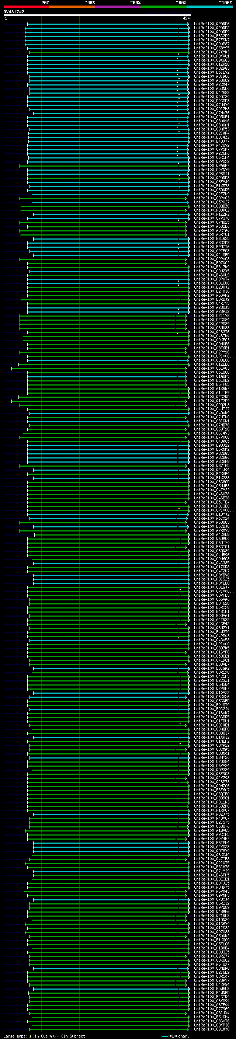Open hit UniRef100_B8C2D0
236x1039 pixels.
click(211, 36)
